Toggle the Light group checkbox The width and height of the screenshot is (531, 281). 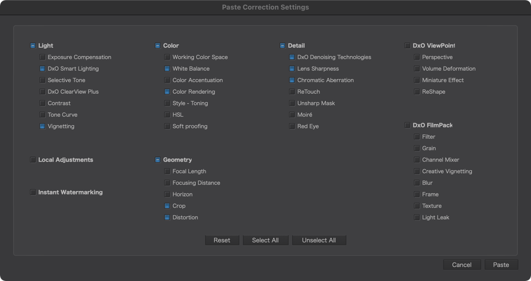point(33,46)
